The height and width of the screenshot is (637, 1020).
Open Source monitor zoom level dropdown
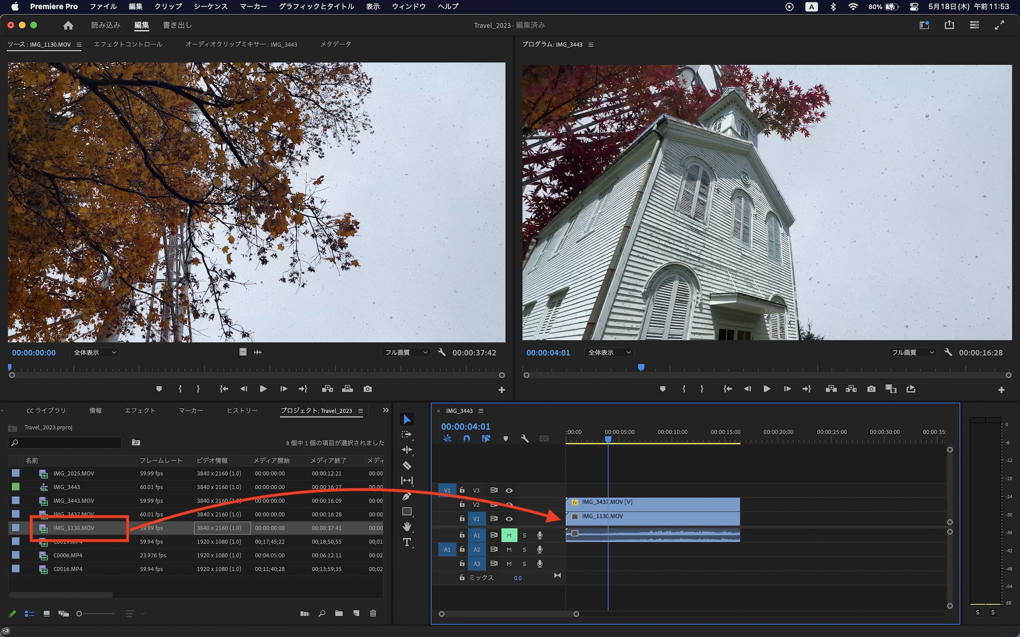[x=95, y=353]
